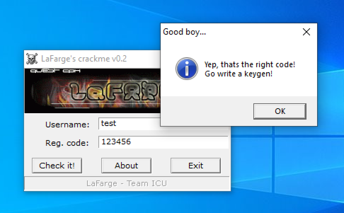This screenshot has height=213, width=344.
Task: Click the blue information icon in dialog
Action: [x=187, y=69]
